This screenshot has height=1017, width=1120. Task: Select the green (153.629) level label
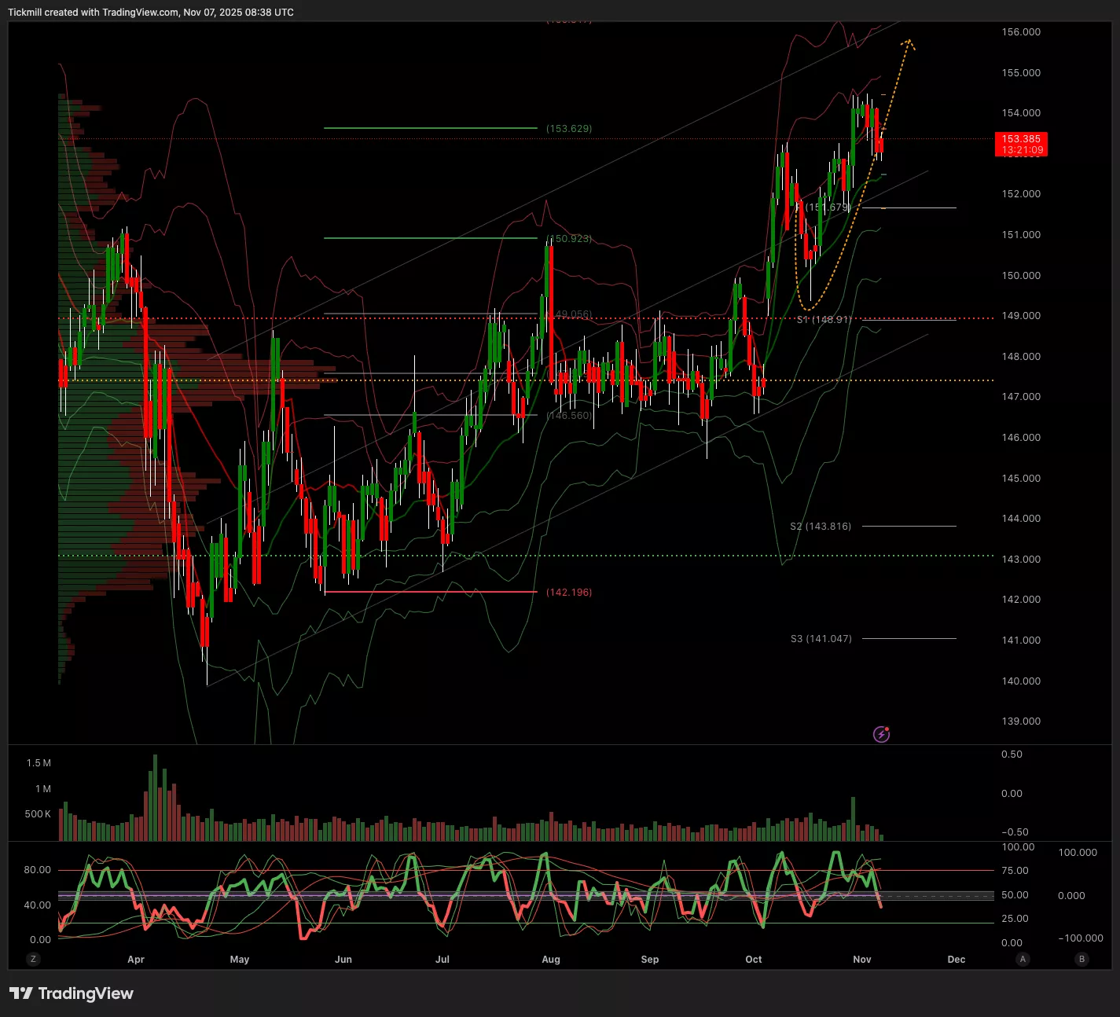tap(569, 128)
